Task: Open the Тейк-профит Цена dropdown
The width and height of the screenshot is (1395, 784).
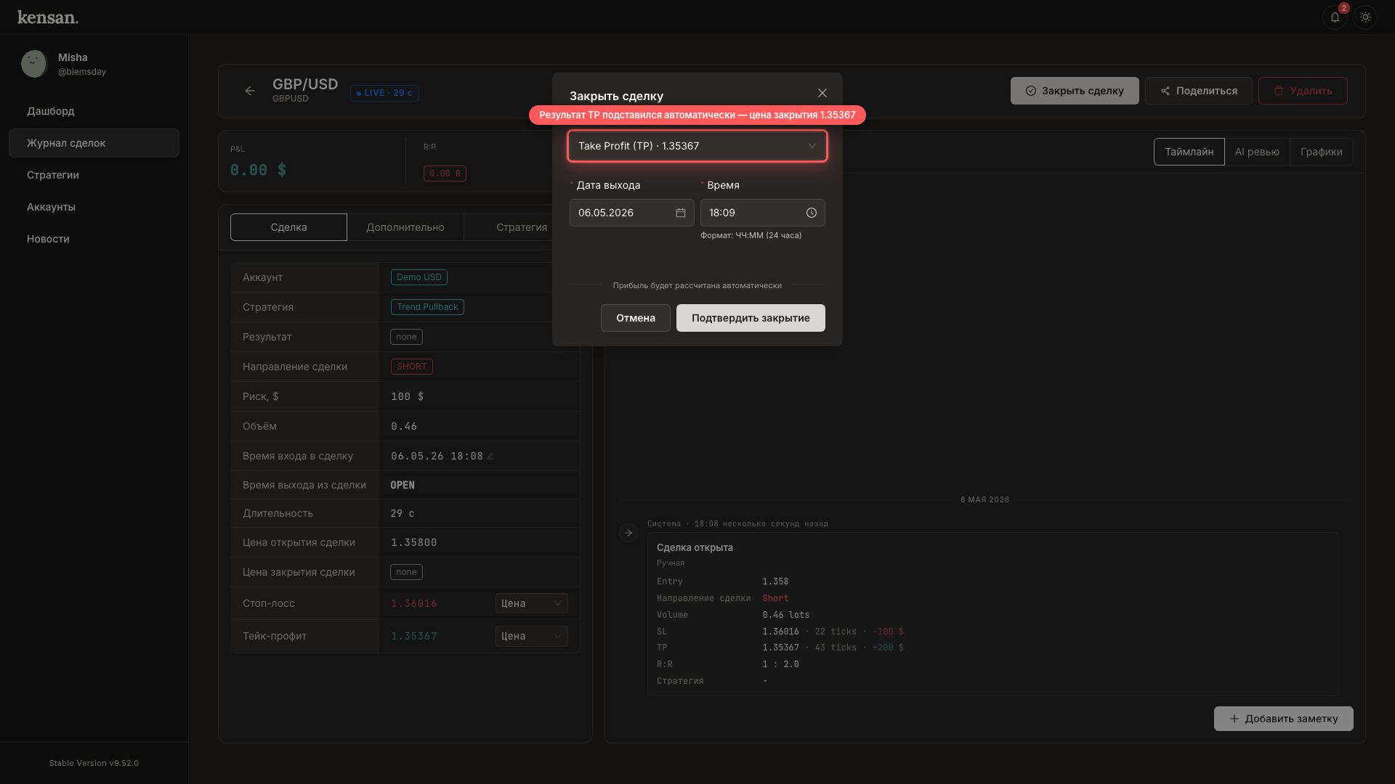Action: click(x=532, y=636)
